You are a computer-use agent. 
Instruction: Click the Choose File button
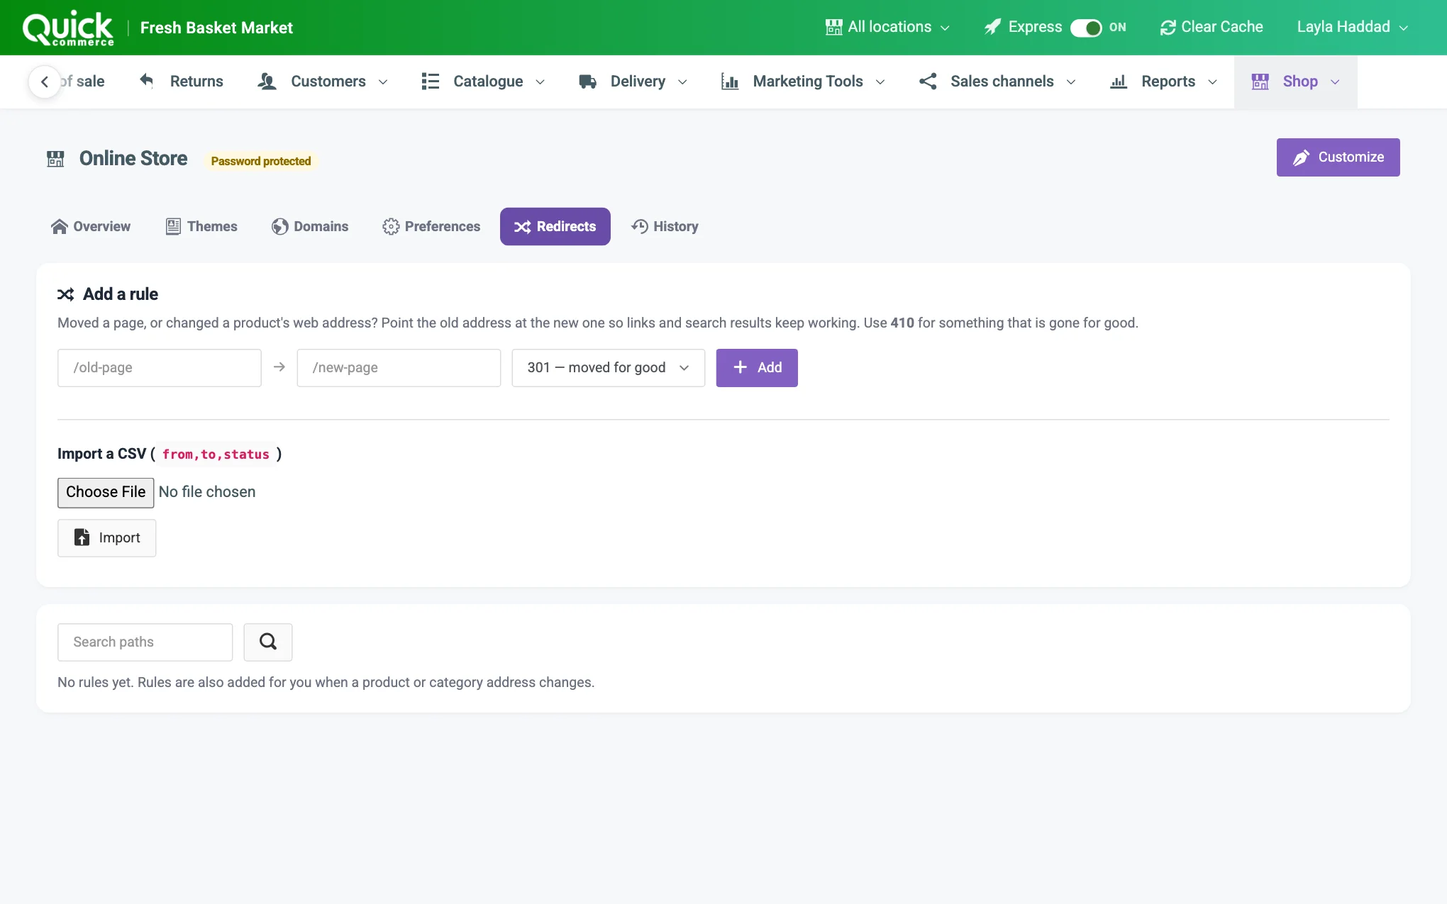(106, 492)
